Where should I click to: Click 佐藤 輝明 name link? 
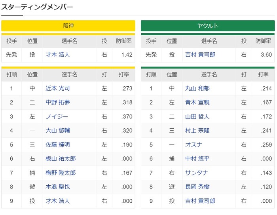tap(58, 145)
